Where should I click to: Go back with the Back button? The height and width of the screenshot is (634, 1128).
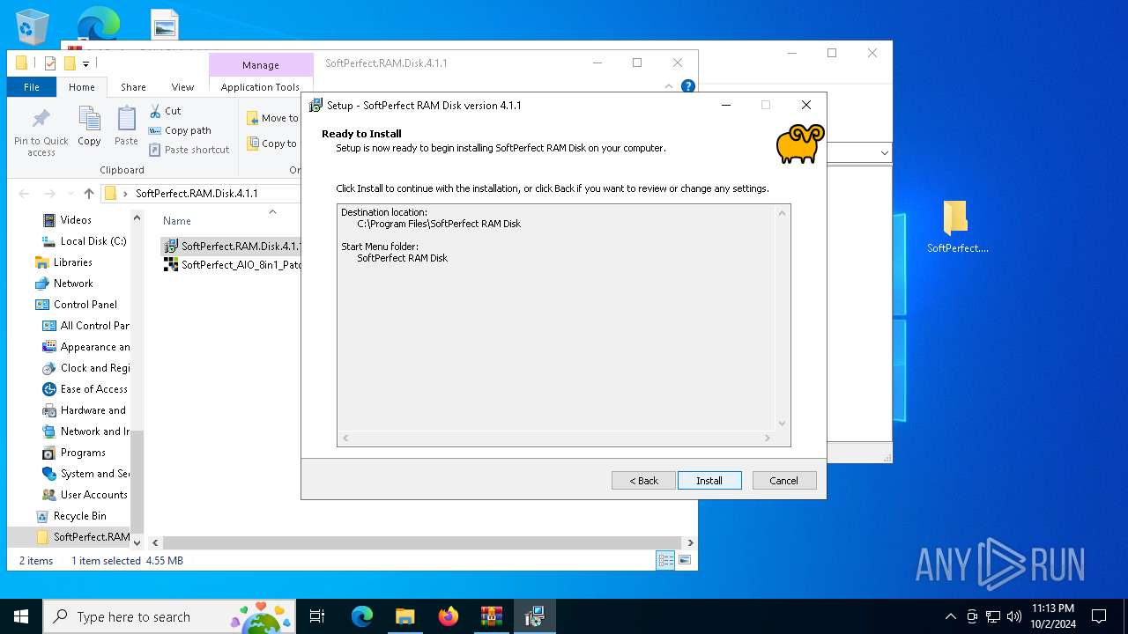[x=643, y=480]
